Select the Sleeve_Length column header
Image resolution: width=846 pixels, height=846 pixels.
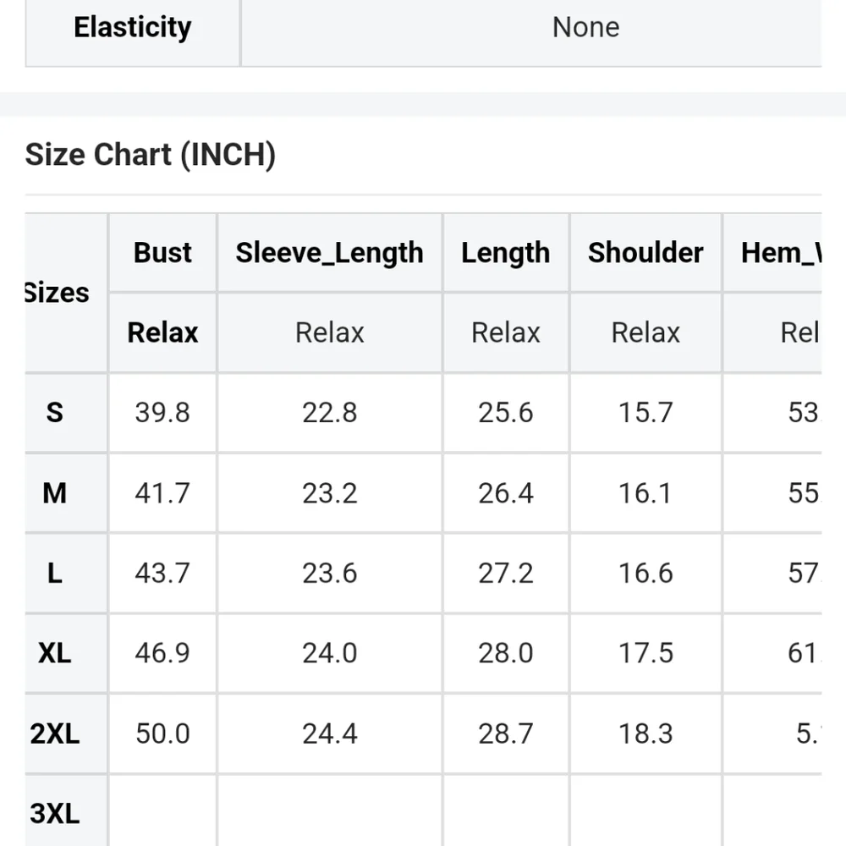tap(330, 252)
